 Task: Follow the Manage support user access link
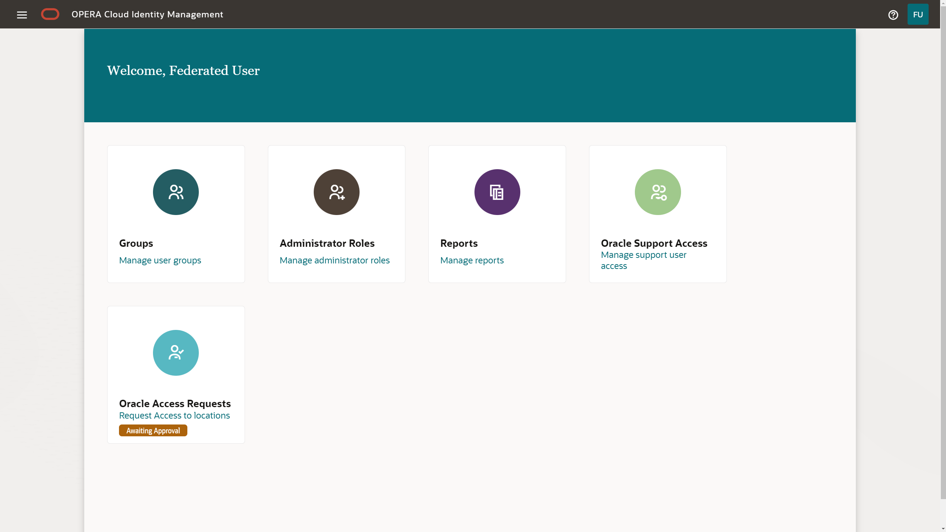coord(643,260)
